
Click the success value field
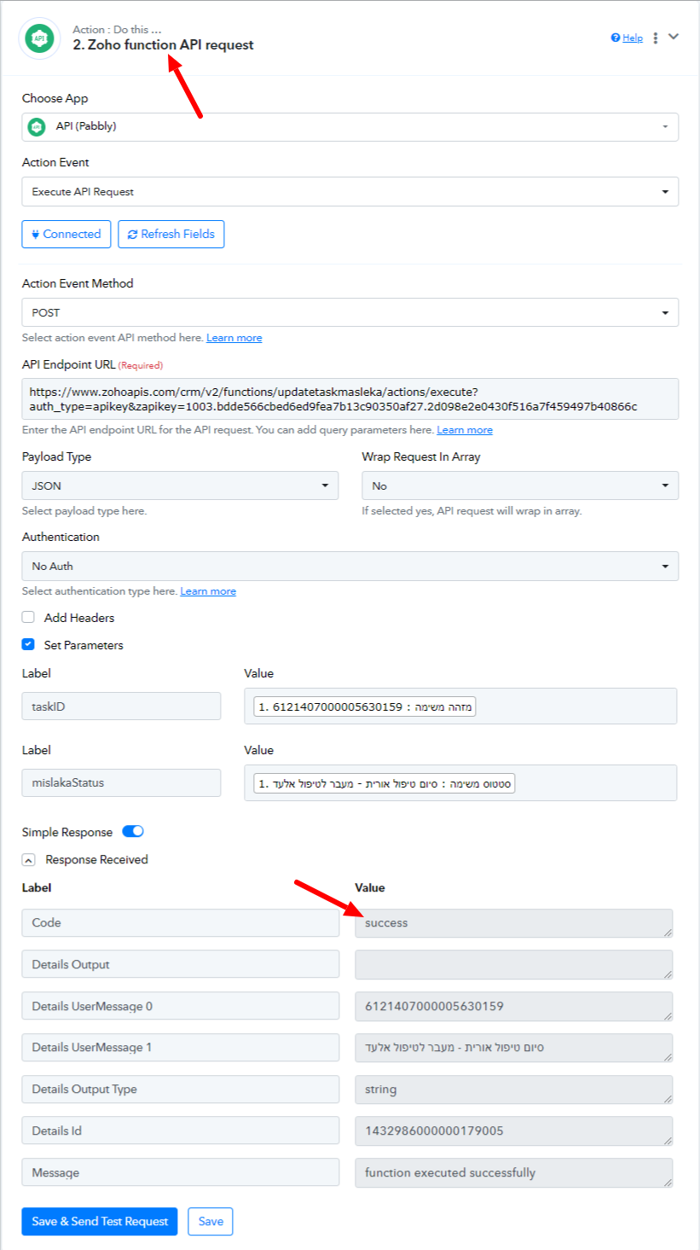[514, 922]
